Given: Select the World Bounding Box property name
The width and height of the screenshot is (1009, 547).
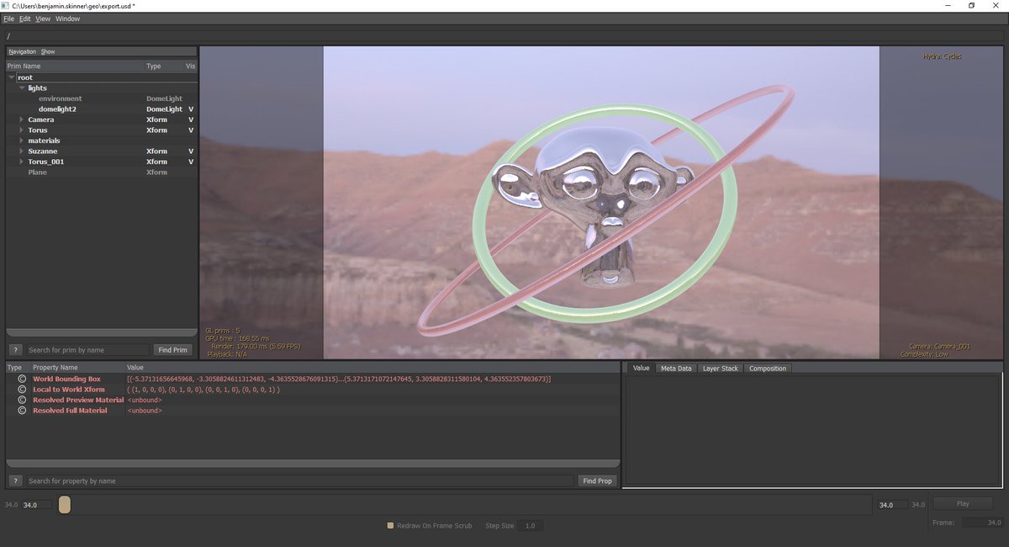Looking at the screenshot, I should tap(66, 380).
